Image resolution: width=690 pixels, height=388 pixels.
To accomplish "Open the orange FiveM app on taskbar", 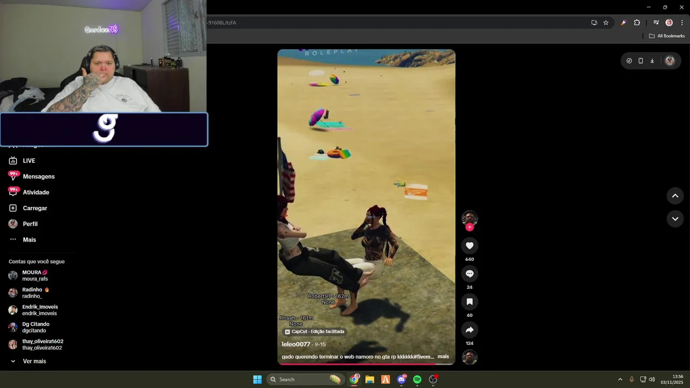I will pyautogui.click(x=385, y=379).
